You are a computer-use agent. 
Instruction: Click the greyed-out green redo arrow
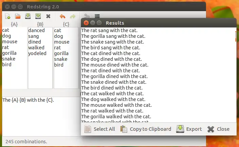tap(73, 16)
